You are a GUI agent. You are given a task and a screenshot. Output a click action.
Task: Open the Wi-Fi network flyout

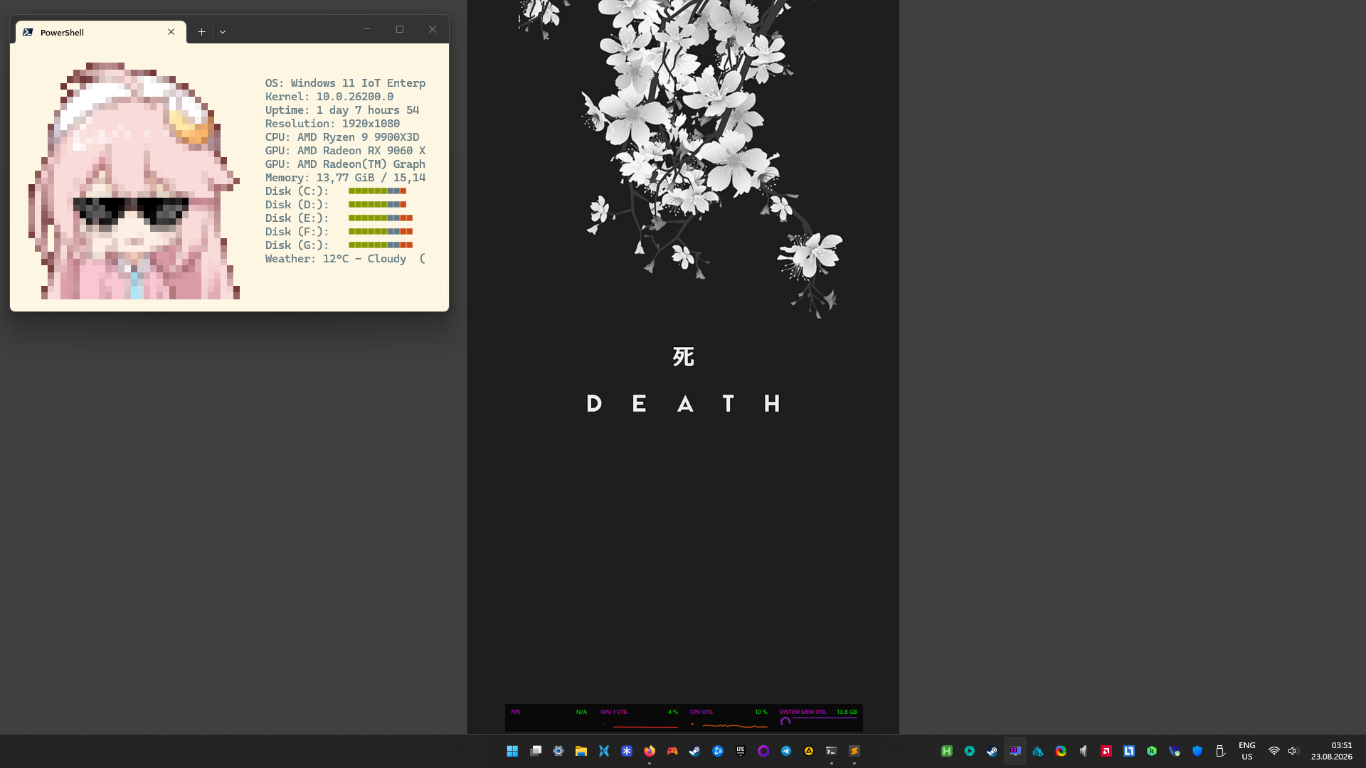1274,751
